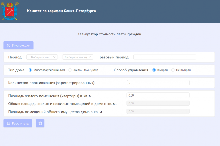Open the Инструкция help button

[x=19, y=45]
